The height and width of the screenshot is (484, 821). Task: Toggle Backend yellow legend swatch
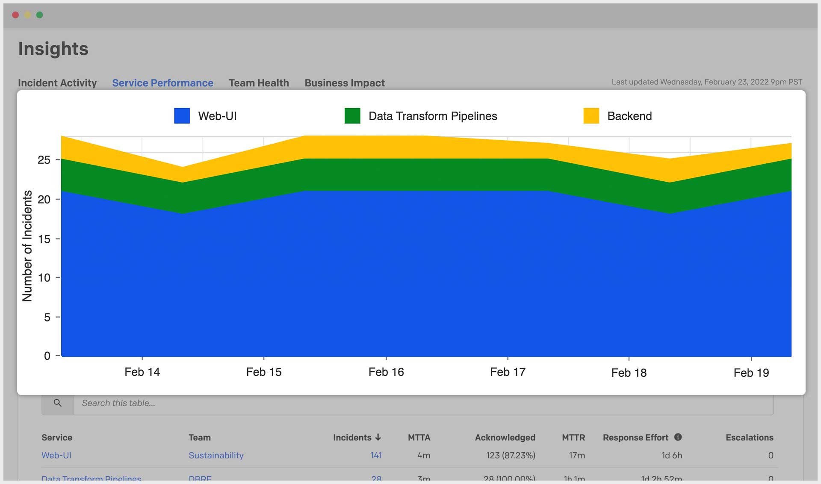[591, 116]
